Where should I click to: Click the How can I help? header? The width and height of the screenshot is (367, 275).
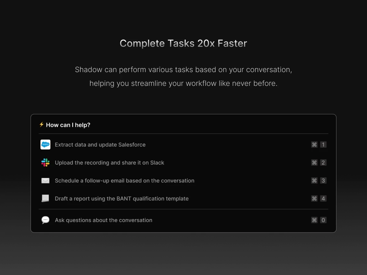[x=68, y=125]
